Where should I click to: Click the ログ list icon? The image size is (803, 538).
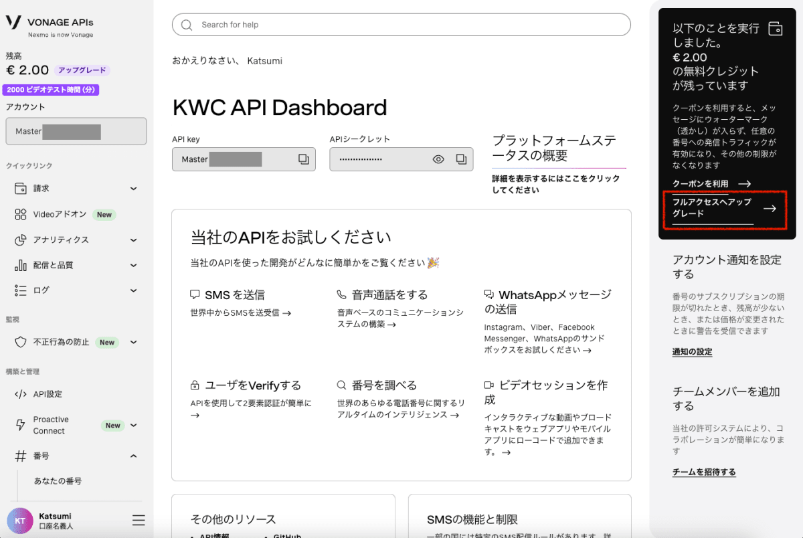pos(21,290)
